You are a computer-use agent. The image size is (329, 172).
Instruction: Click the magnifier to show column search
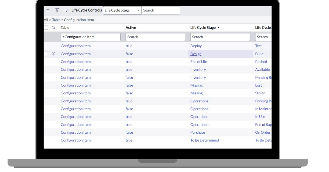point(53,27)
